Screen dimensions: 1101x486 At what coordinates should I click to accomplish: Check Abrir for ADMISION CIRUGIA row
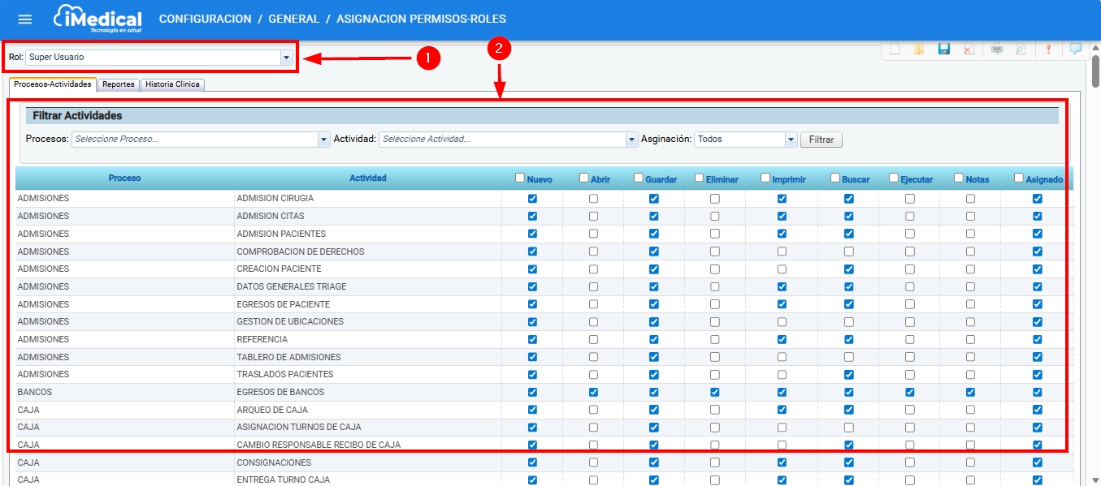pos(593,199)
